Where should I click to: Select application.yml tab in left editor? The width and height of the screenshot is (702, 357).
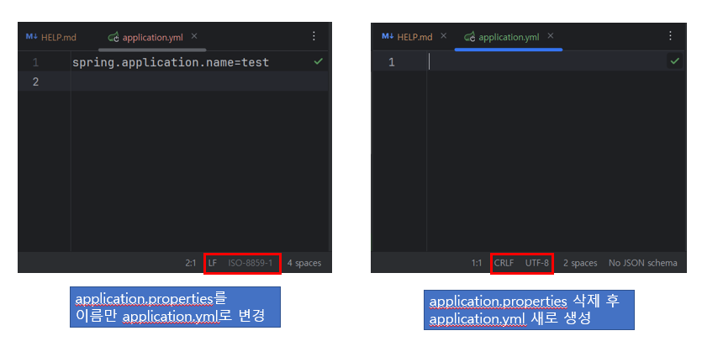[x=153, y=38]
